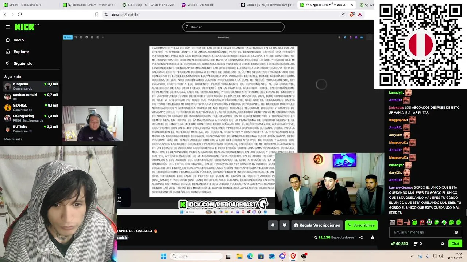Image resolution: width=467 pixels, height=262 pixels.
Task: Click chat user jadexvaa
Action: click(396, 108)
